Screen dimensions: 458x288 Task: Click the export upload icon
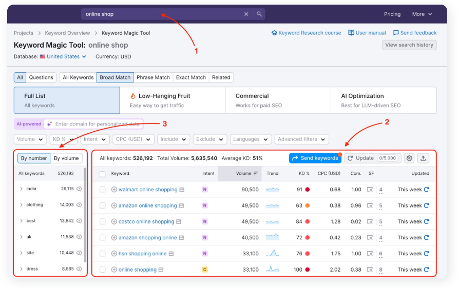click(x=423, y=158)
